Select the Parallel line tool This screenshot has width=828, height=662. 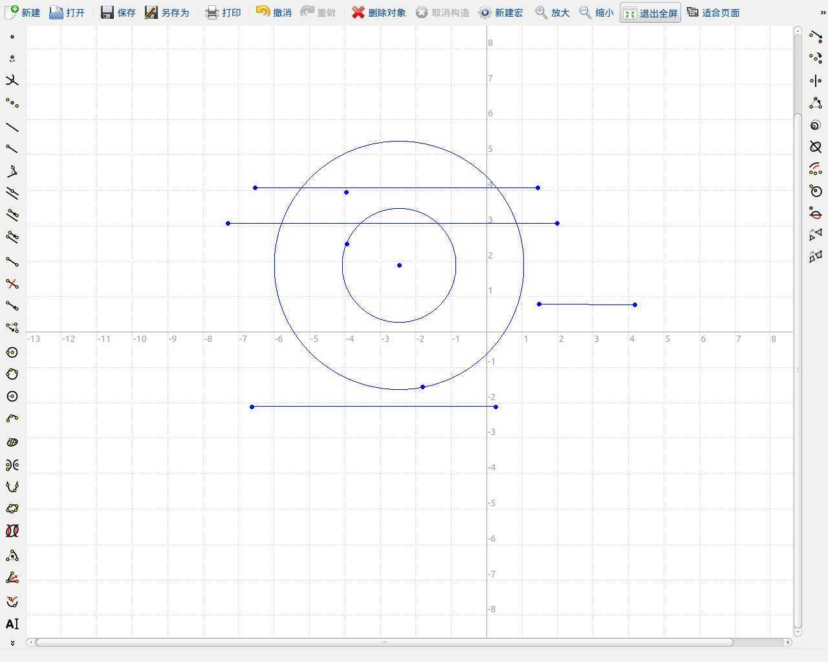coord(12,193)
